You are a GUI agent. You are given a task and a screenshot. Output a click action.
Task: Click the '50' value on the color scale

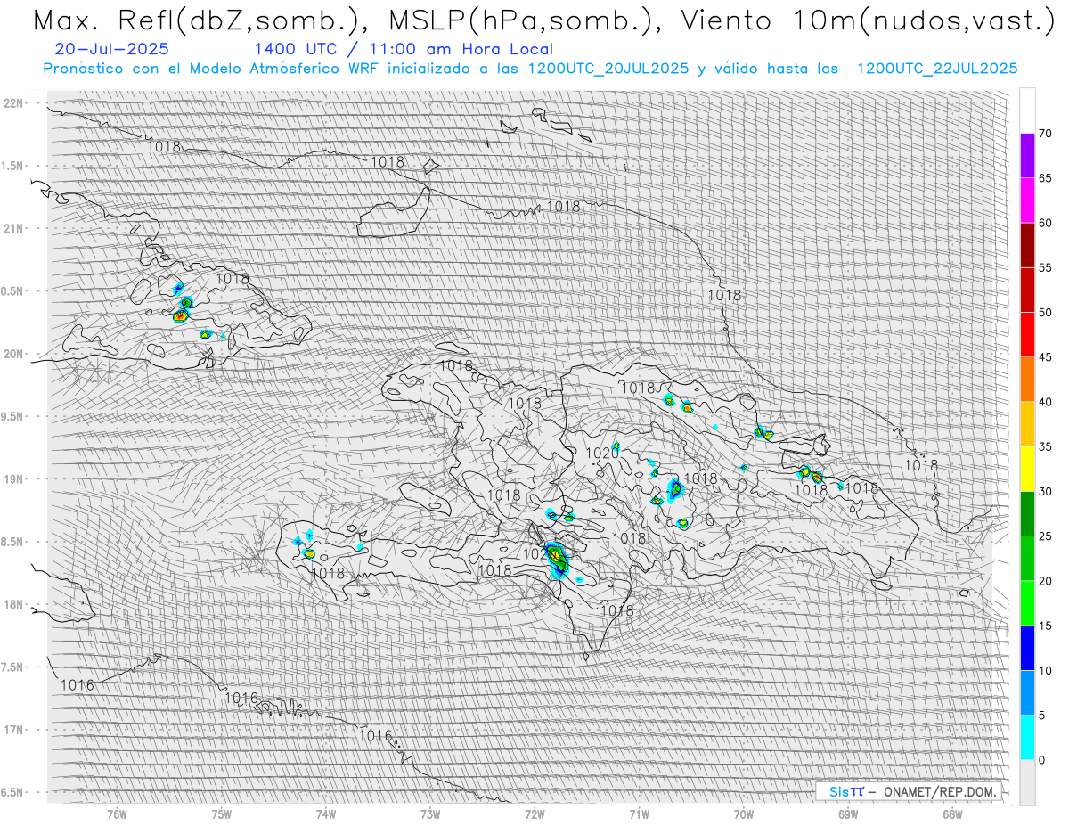coord(1045,313)
